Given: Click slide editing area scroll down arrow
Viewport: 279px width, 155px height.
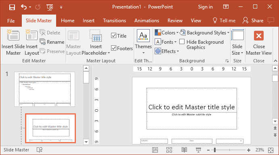Looking at the screenshot, I should click(275, 121).
